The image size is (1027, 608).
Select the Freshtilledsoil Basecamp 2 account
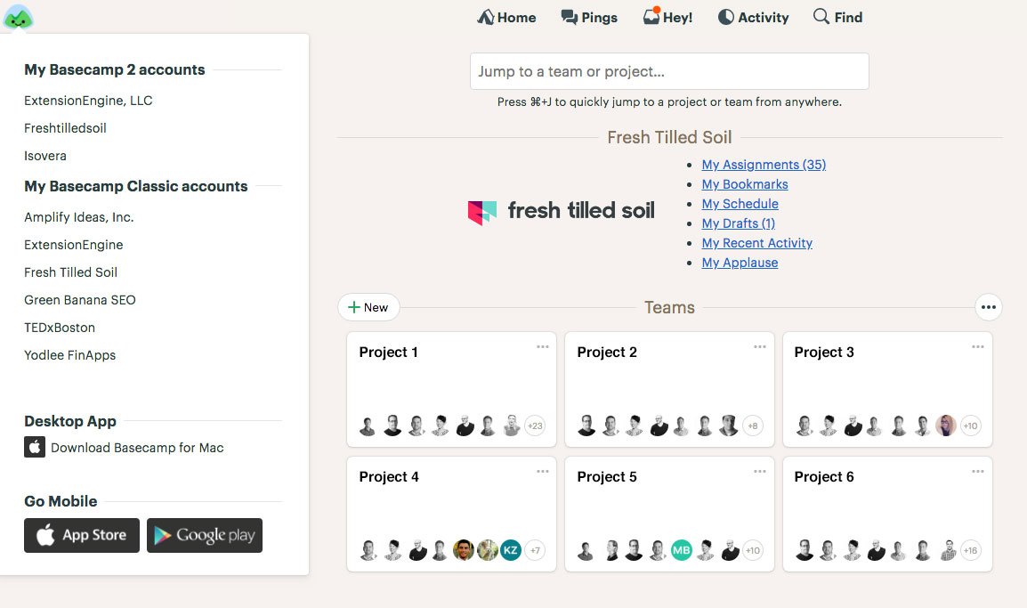65,127
